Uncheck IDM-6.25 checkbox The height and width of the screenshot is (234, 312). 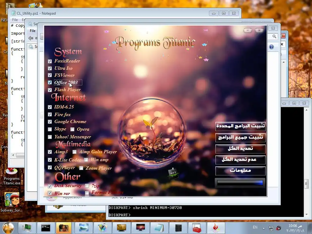pos(50,107)
